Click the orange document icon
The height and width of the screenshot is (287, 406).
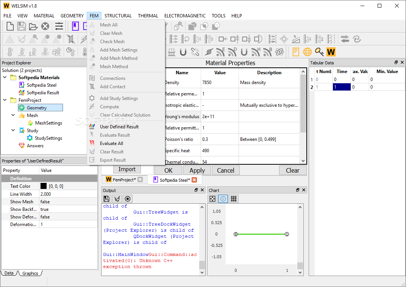tap(296, 52)
